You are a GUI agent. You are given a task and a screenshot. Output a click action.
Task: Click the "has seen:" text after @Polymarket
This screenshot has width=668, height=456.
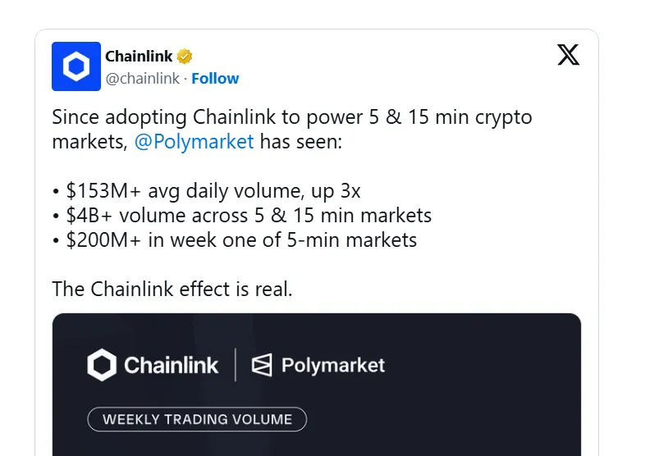pos(300,141)
